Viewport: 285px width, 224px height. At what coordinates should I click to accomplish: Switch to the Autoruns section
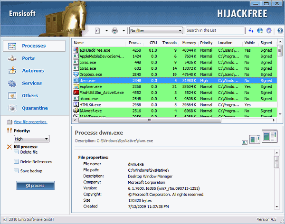click(32, 71)
